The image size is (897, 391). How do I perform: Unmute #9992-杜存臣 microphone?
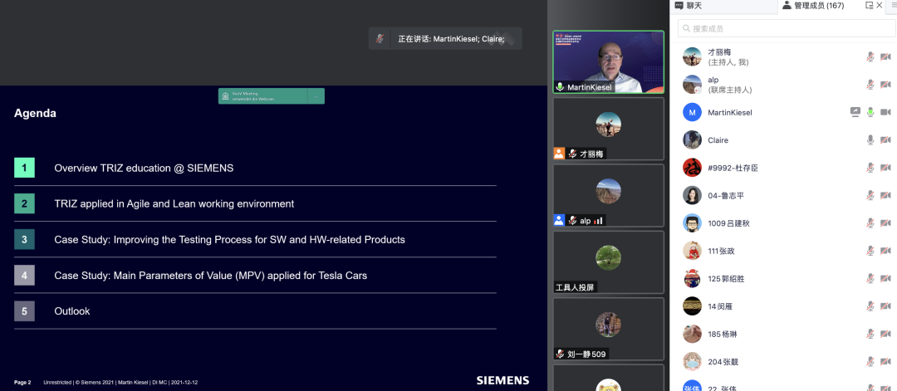click(x=870, y=168)
